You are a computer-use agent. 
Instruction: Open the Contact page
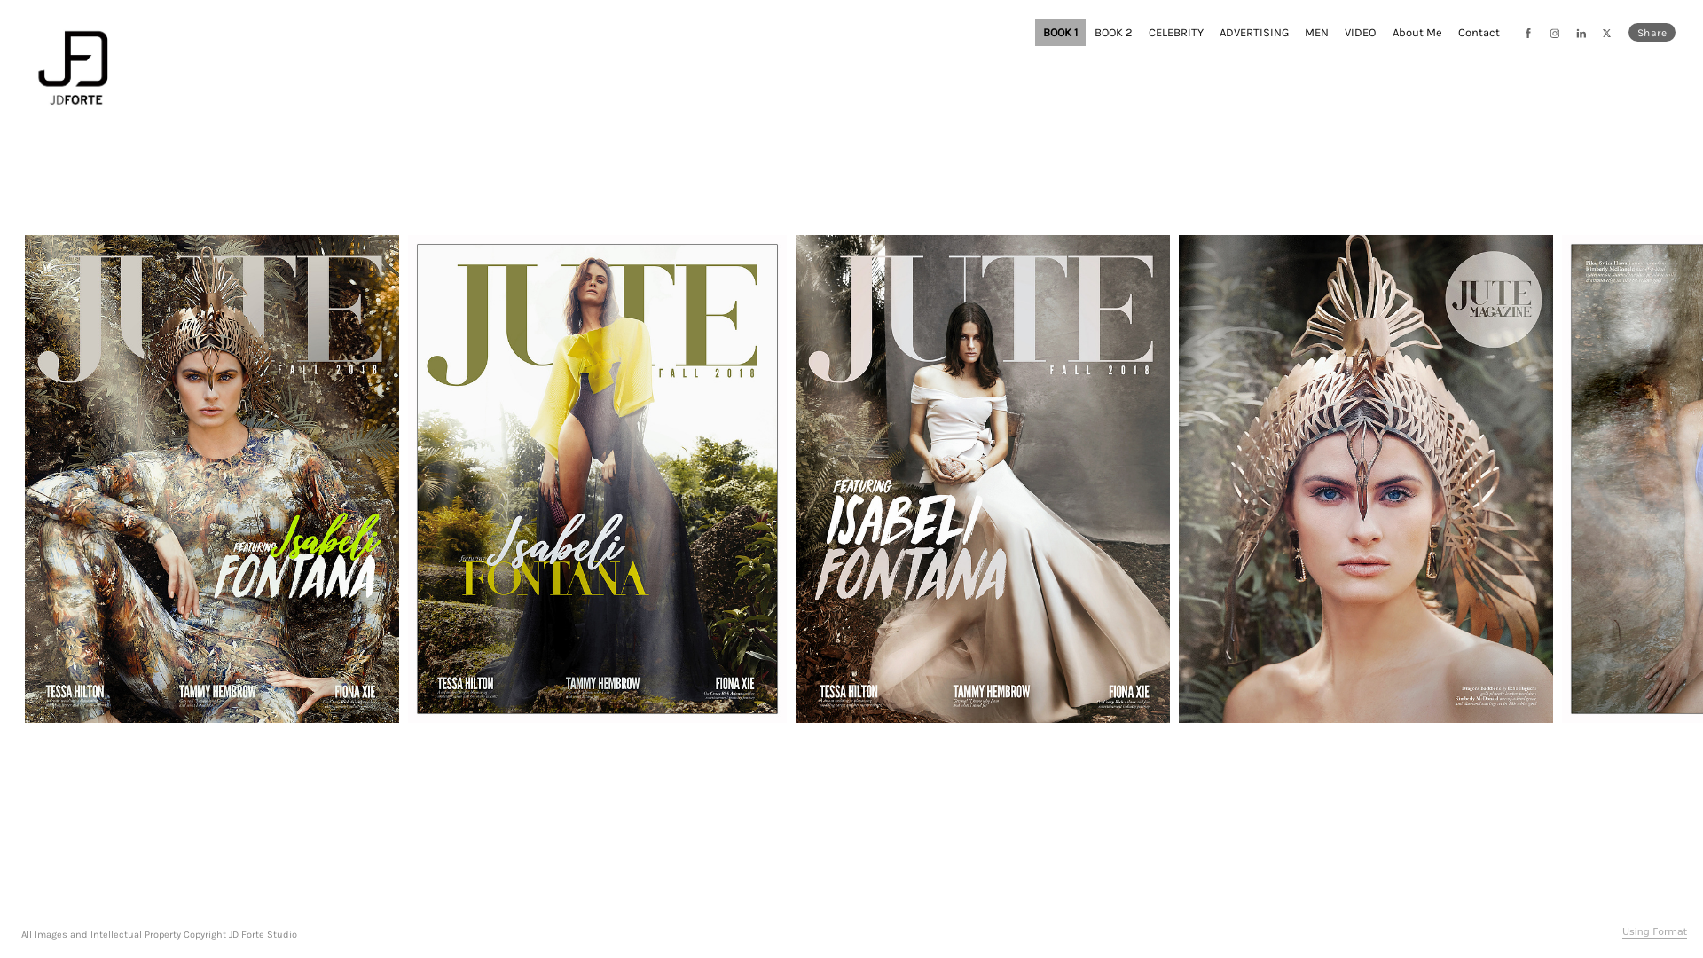tap(1479, 33)
